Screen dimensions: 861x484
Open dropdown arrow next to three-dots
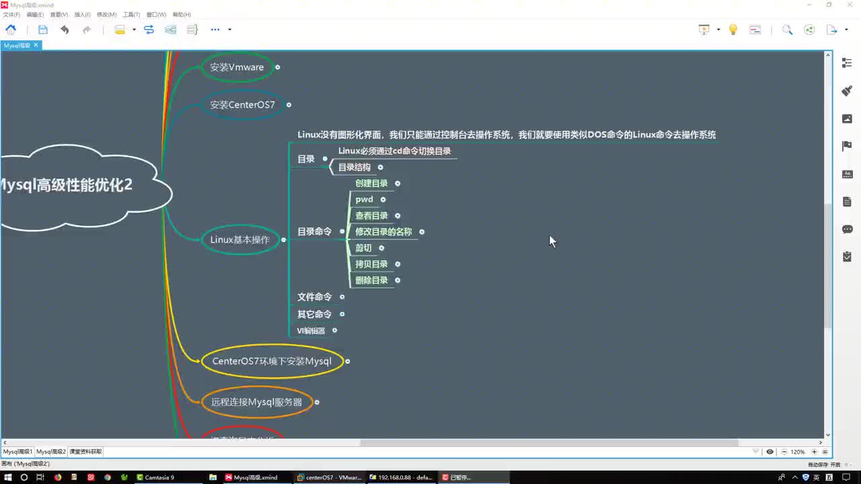pos(229,30)
